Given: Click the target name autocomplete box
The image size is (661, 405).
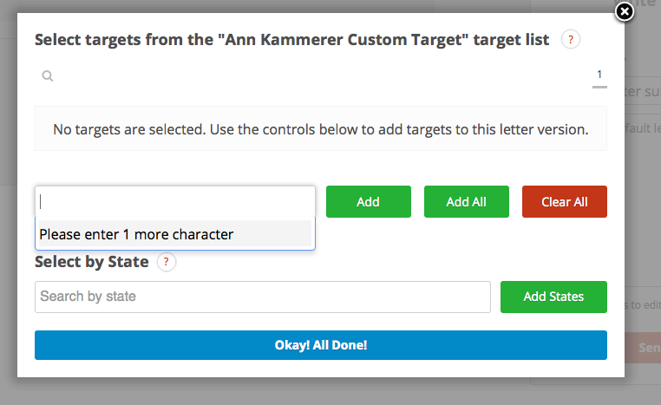Looking at the screenshot, I should point(175,202).
